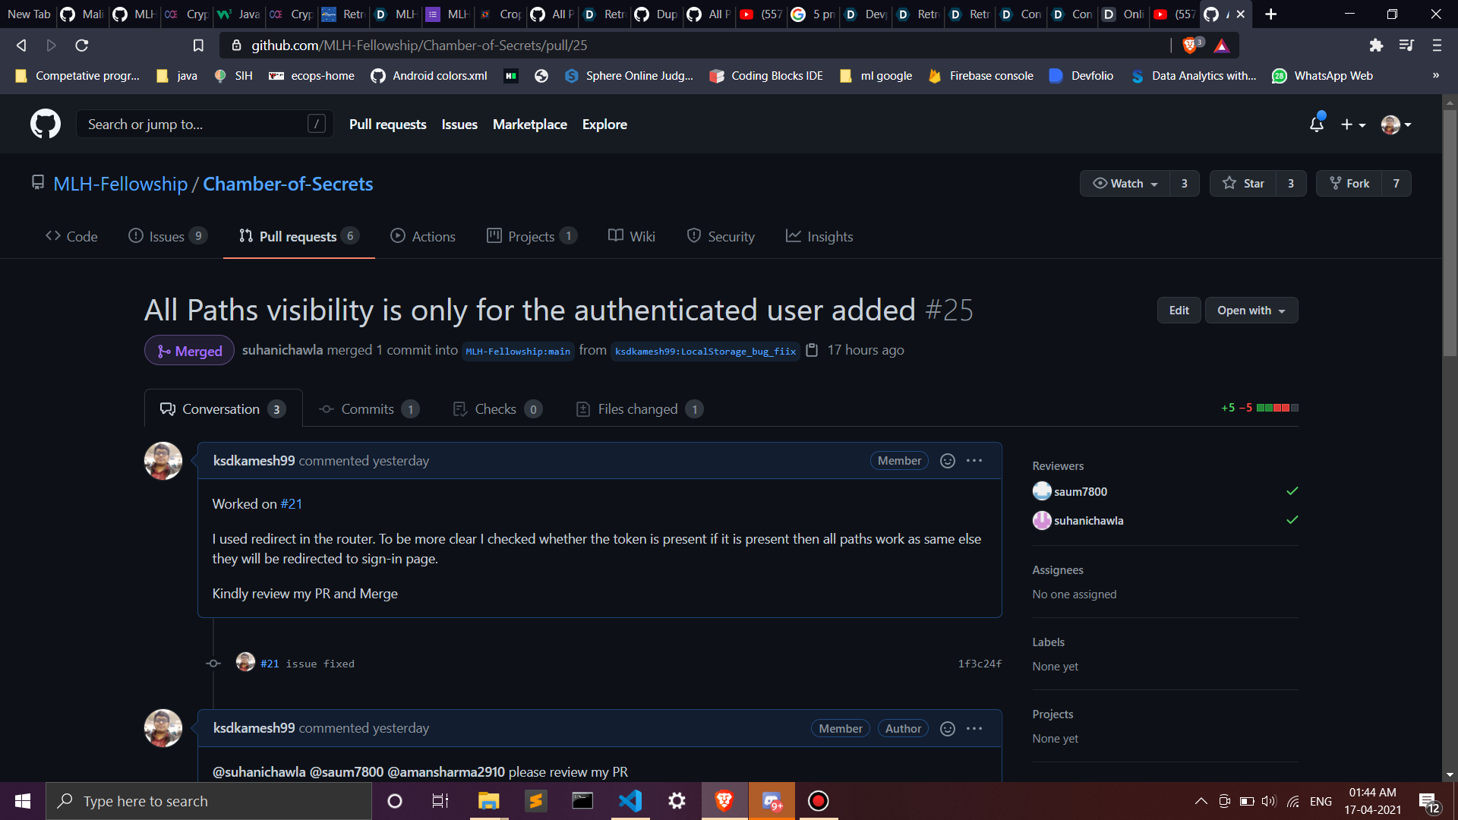Click the diffstat colored blocks bar
The width and height of the screenshot is (1458, 820).
click(x=1277, y=408)
